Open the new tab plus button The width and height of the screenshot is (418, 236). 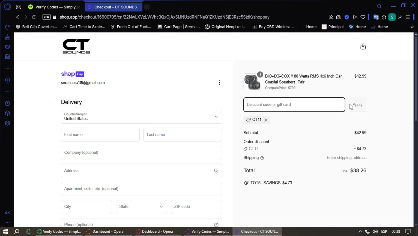(147, 7)
